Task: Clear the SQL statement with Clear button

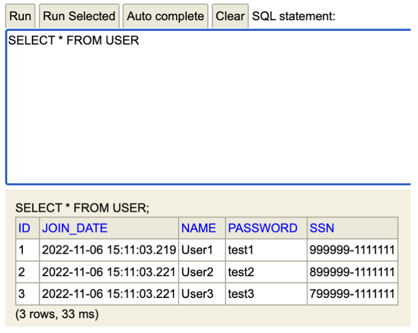Action: [x=230, y=16]
